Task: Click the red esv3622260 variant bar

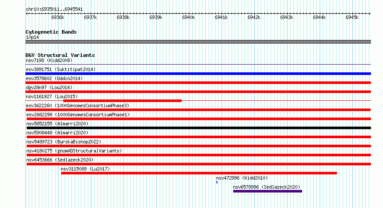Action: [x=198, y=110]
